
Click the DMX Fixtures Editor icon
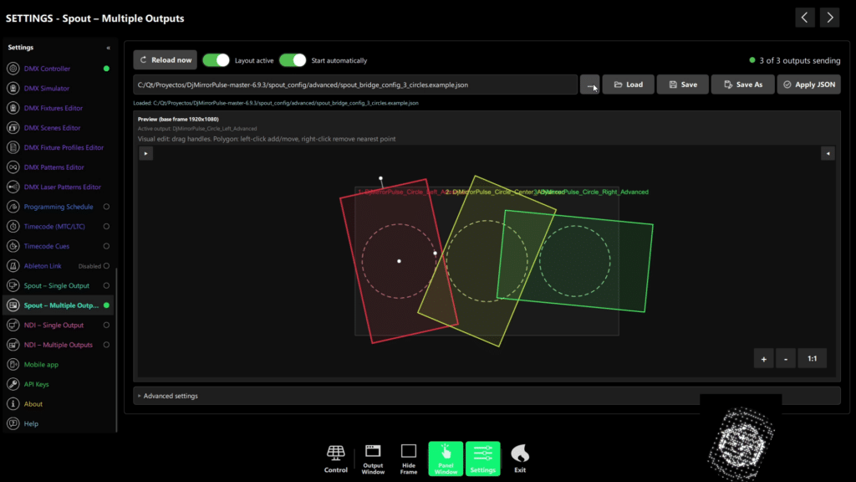coord(13,108)
